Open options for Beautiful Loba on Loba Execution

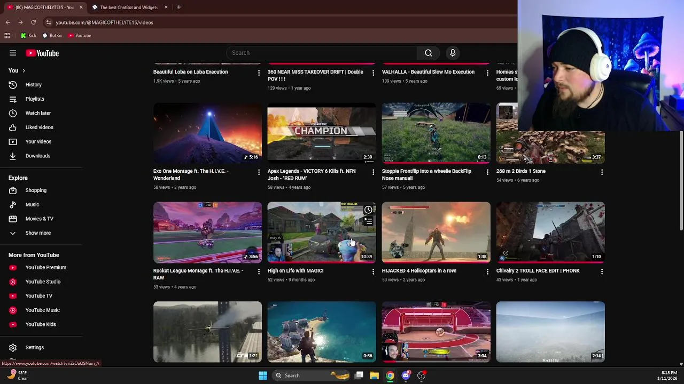pyautogui.click(x=259, y=73)
